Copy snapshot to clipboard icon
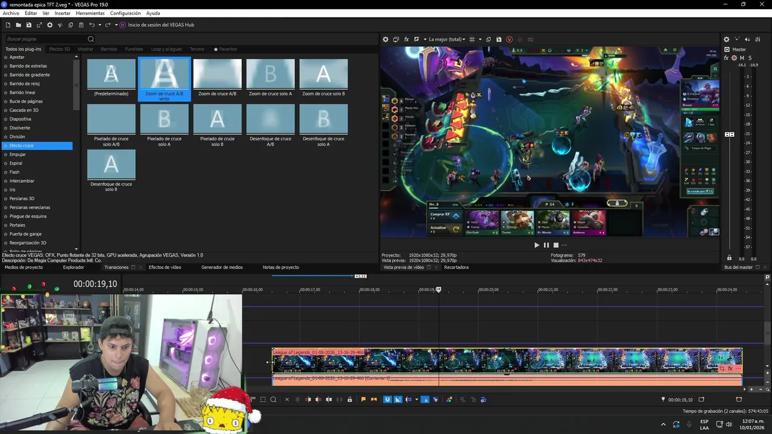The image size is (772, 434). (x=489, y=40)
